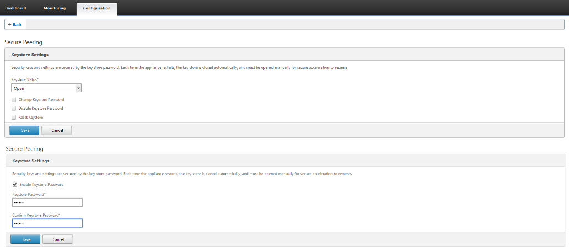
Task: Uncheck the Enable Keystore Password checkbox
Action: click(x=15, y=184)
